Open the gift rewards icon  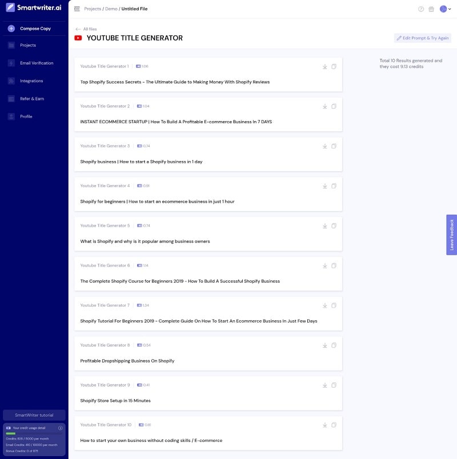point(431,9)
